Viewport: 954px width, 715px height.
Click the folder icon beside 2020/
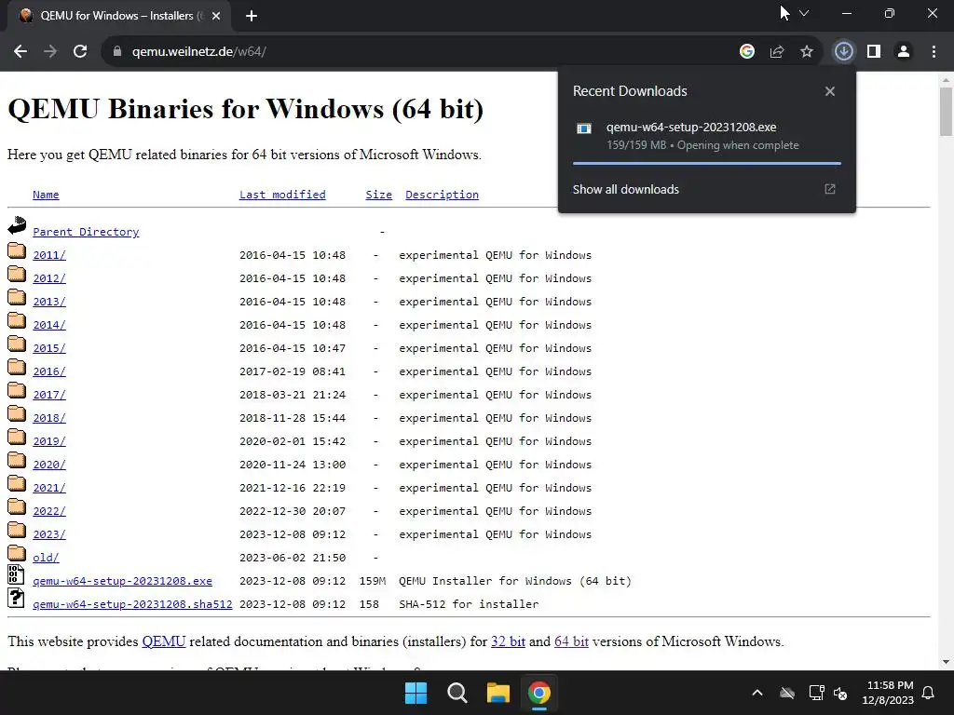tap(17, 460)
